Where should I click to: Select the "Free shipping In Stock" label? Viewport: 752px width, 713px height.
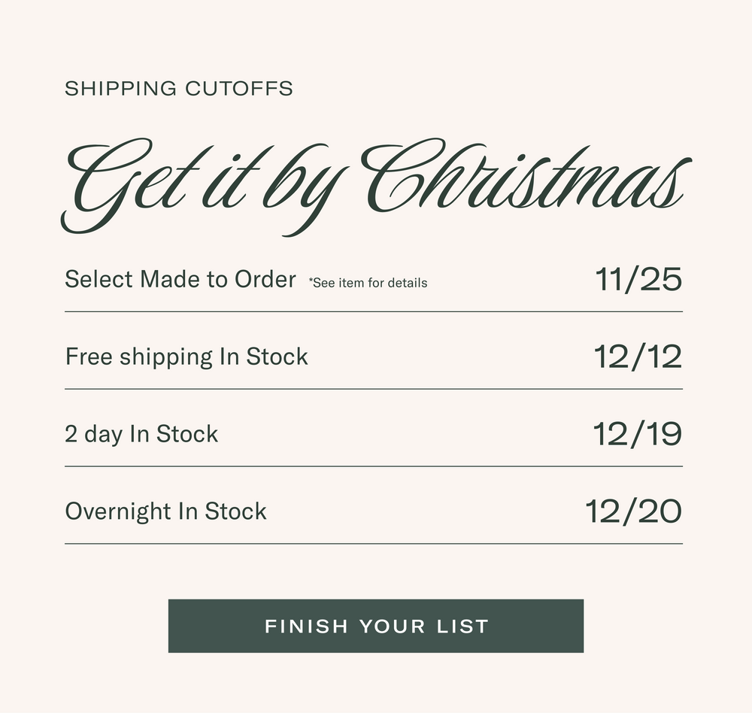(186, 356)
